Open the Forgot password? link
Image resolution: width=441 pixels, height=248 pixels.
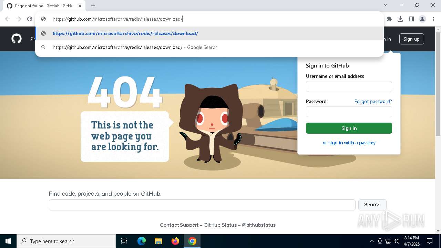(373, 101)
